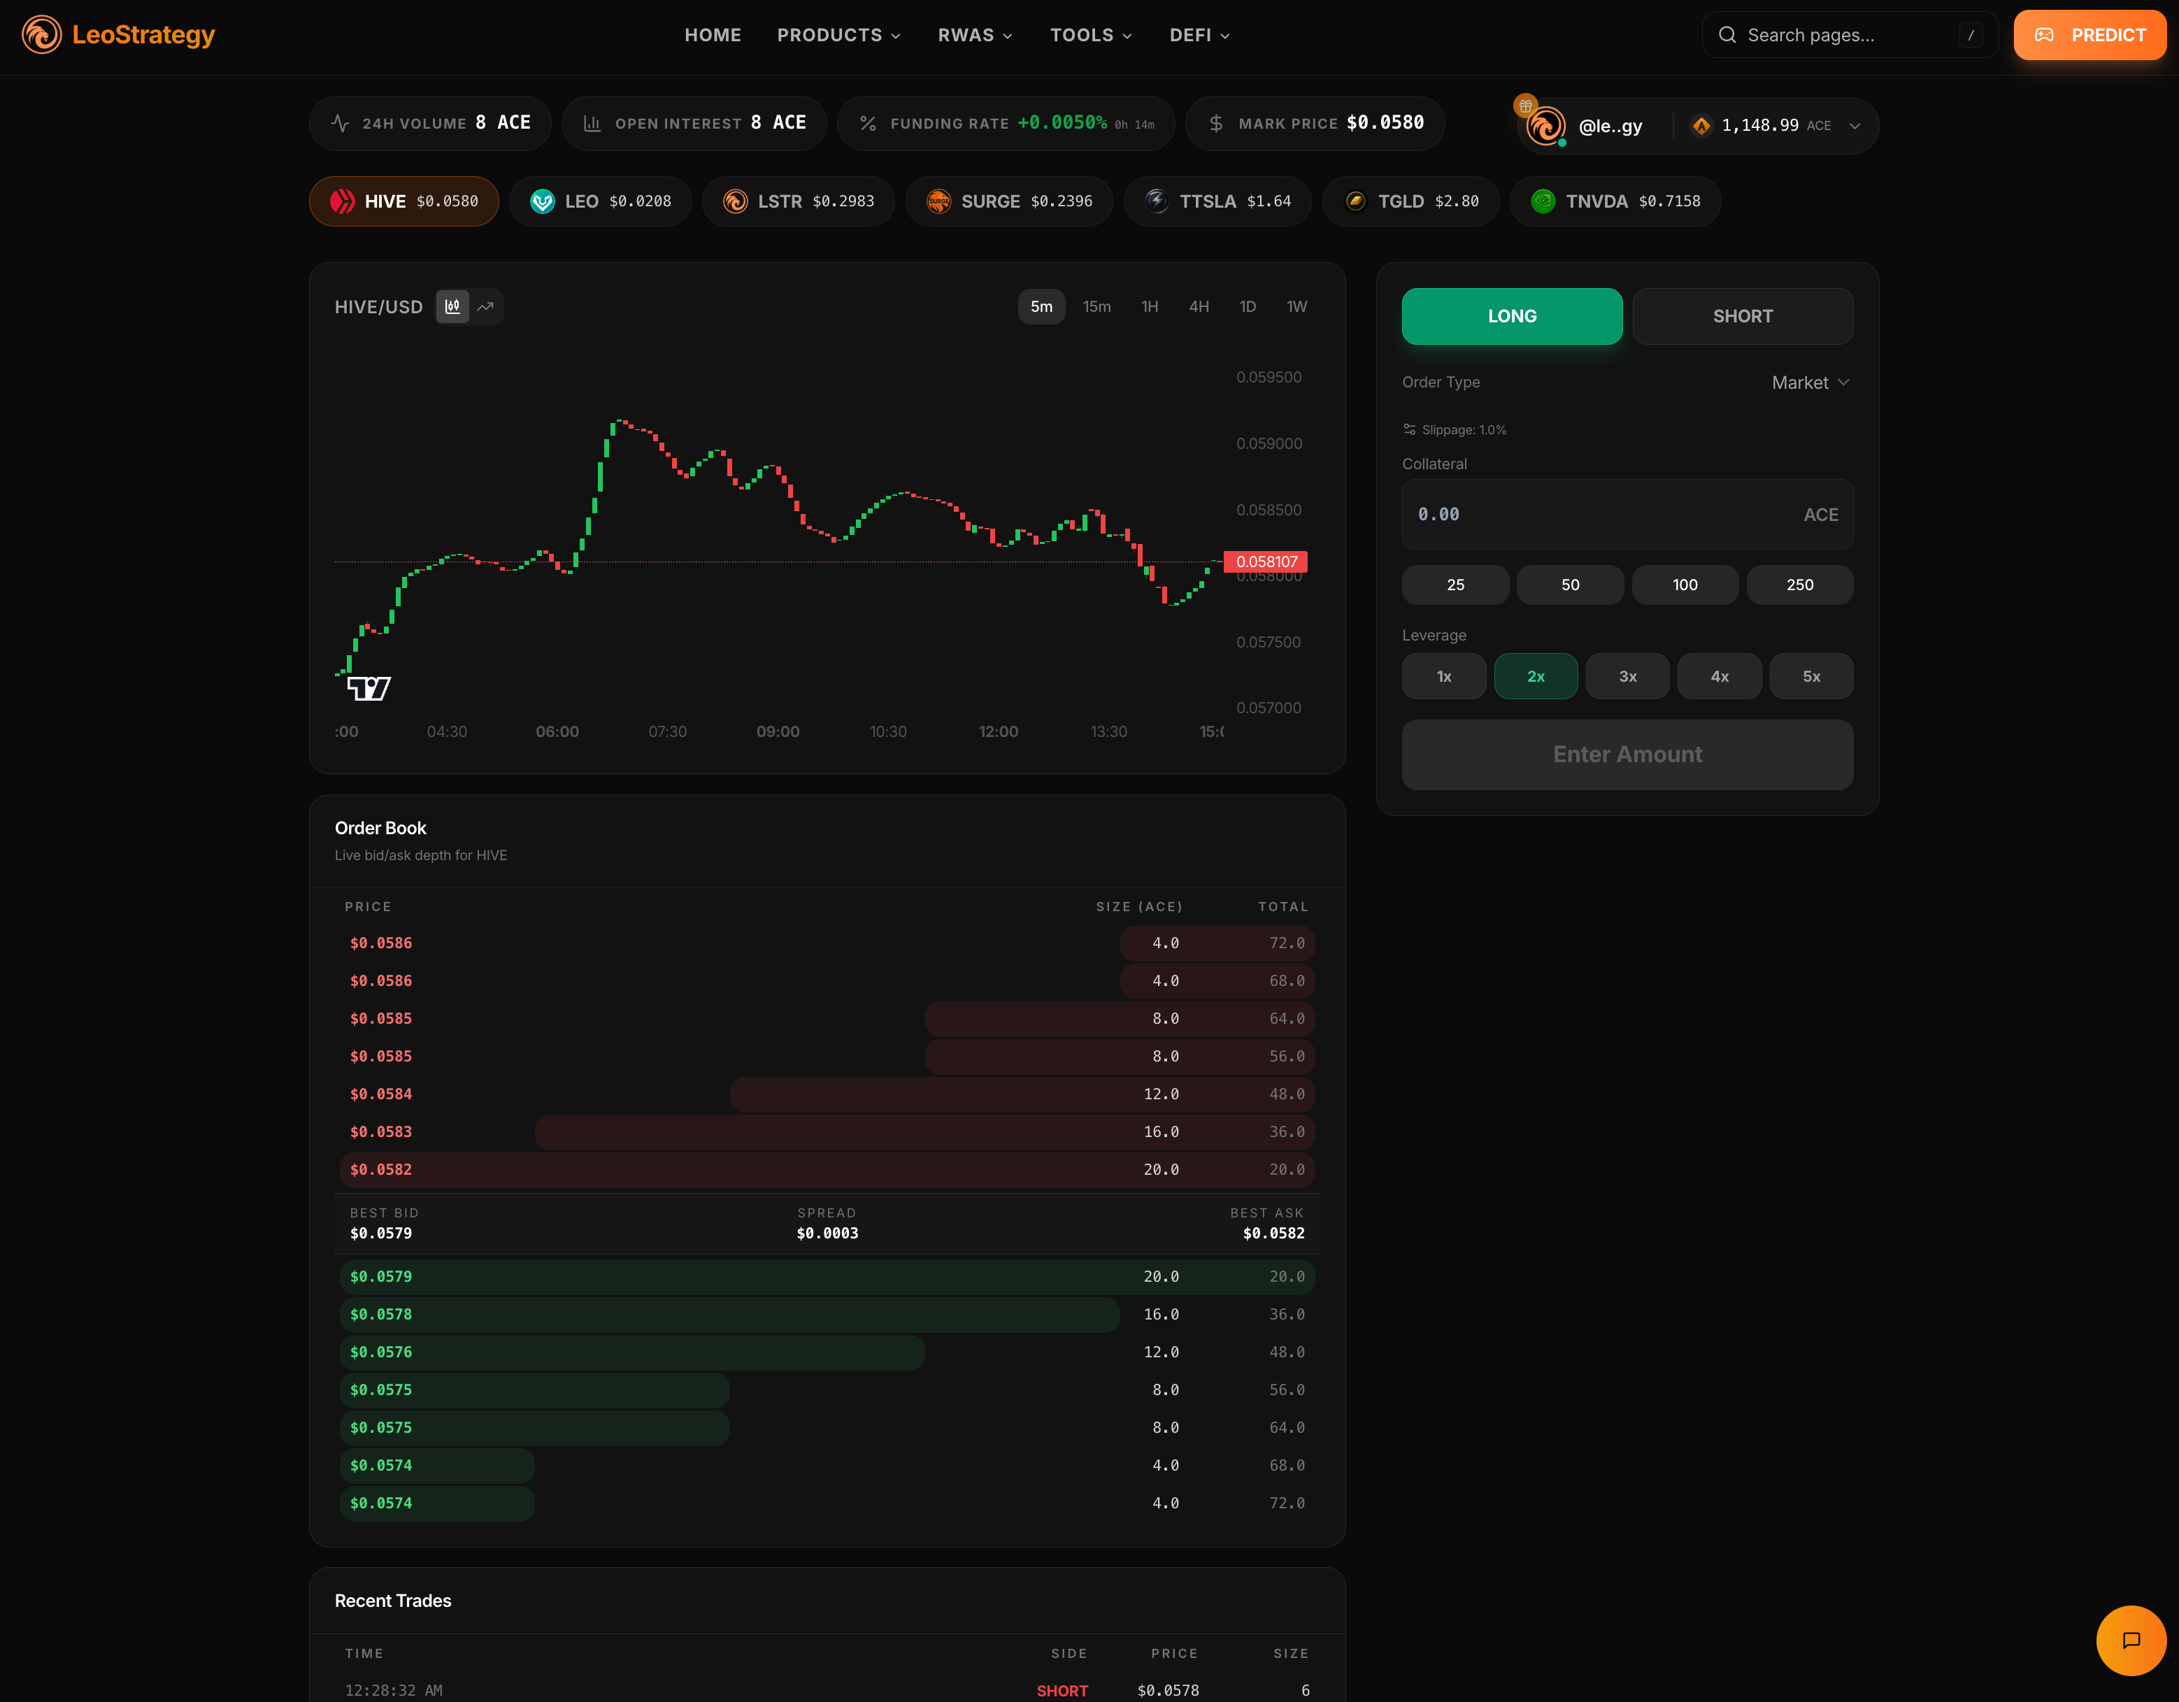Click the Collateral amount input field

(1627, 514)
